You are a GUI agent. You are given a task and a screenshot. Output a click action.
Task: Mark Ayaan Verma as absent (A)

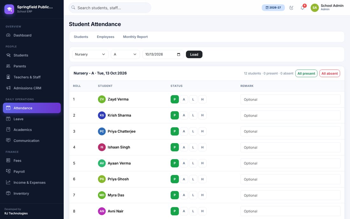pyautogui.click(x=184, y=163)
